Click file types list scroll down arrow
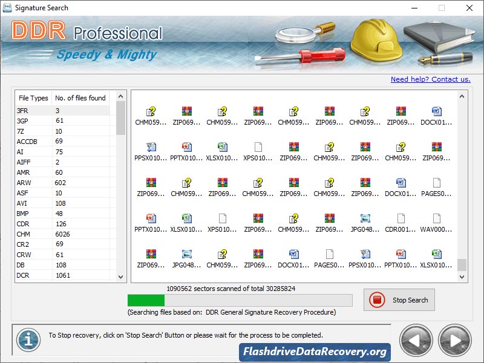Screen dimensions: 484x363 [x=120, y=276]
